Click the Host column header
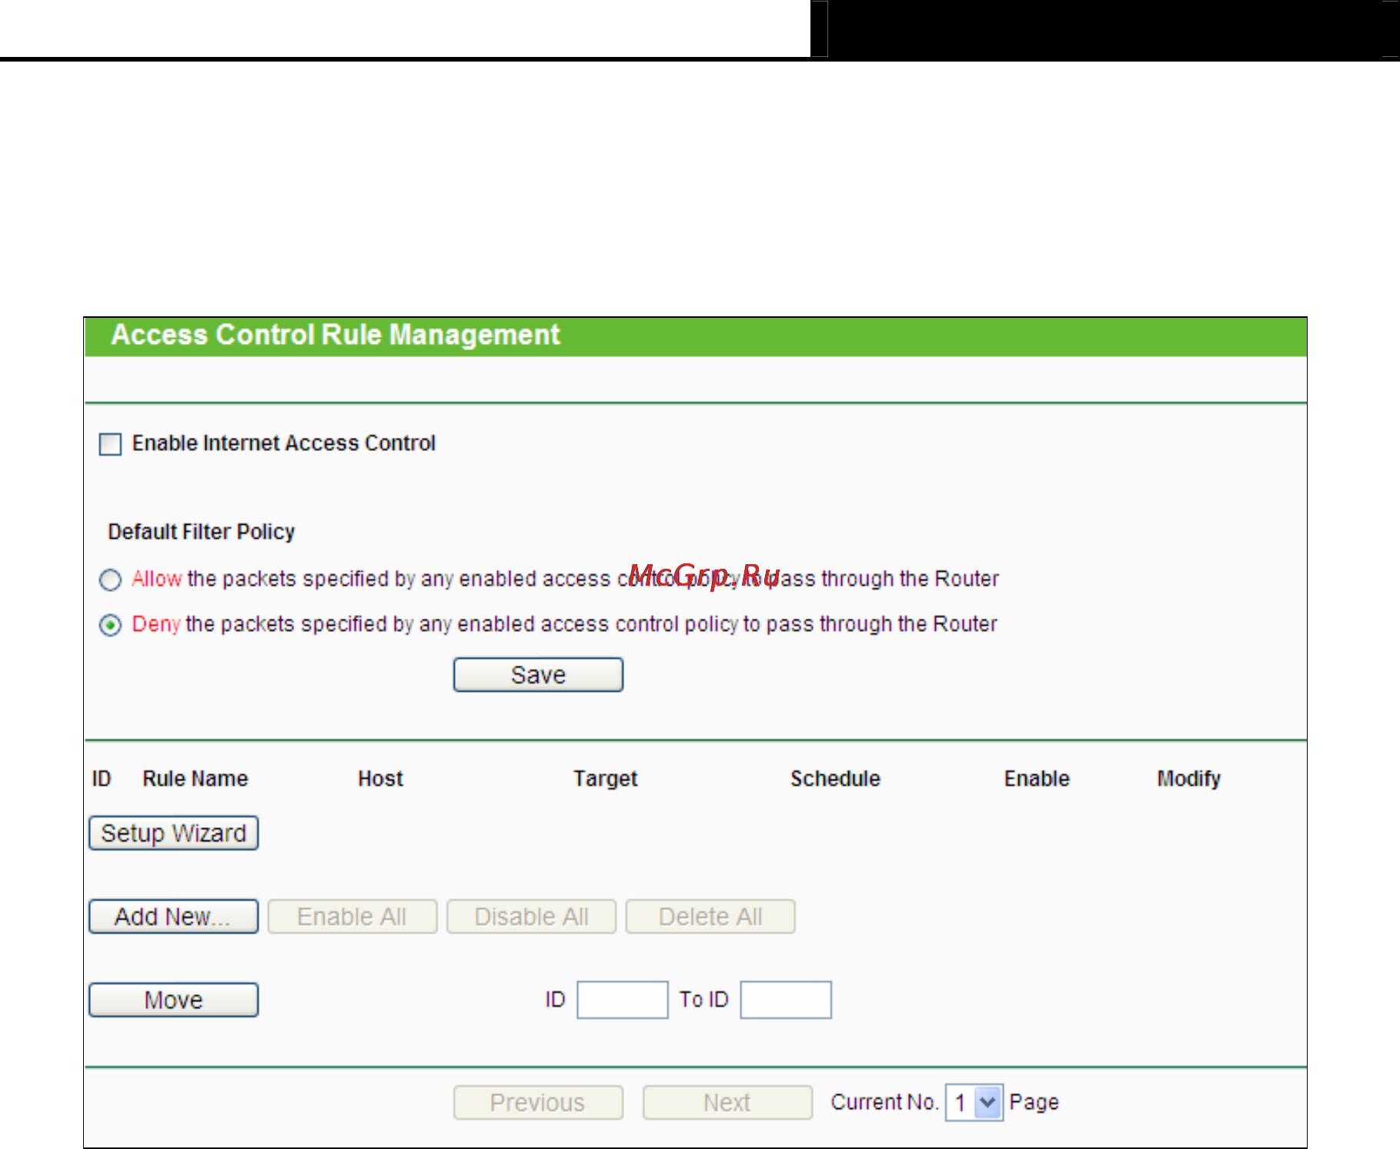 [x=380, y=779]
